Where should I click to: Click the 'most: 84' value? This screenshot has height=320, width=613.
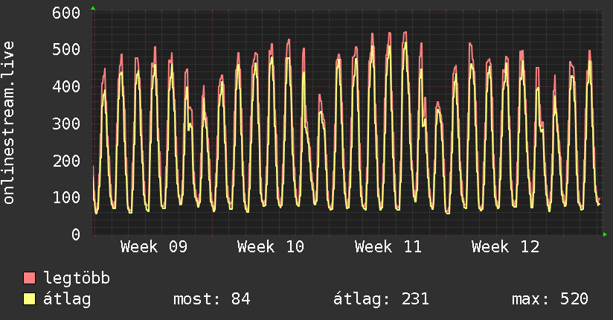[211, 299]
